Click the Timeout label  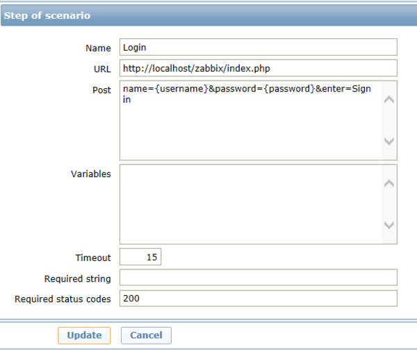click(93, 258)
